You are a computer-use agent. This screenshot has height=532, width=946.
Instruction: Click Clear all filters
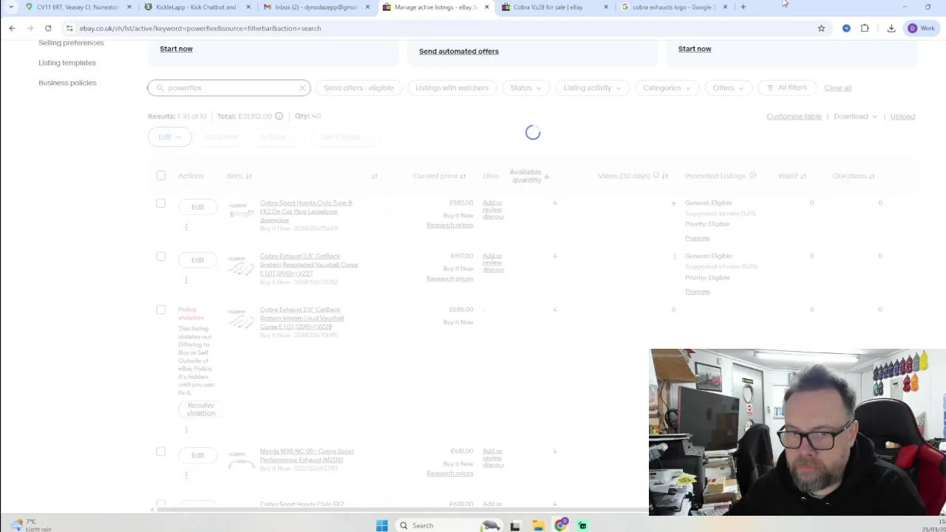[837, 88]
